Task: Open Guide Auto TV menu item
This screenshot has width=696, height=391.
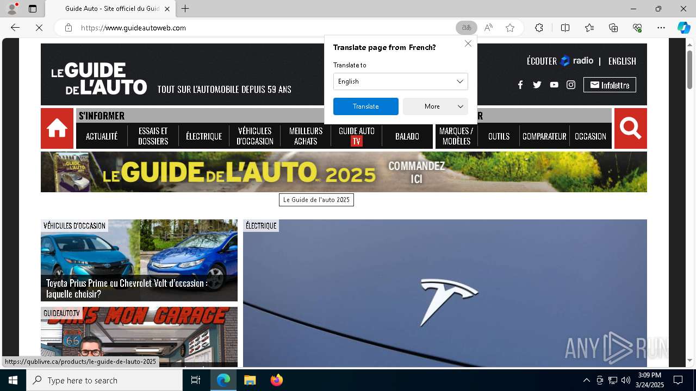Action: pos(357,136)
